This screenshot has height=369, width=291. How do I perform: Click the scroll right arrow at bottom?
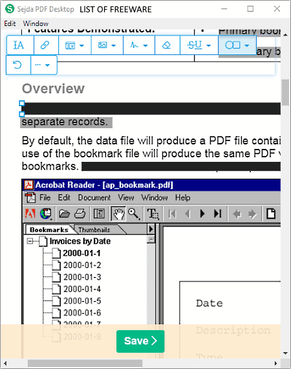click(276, 363)
